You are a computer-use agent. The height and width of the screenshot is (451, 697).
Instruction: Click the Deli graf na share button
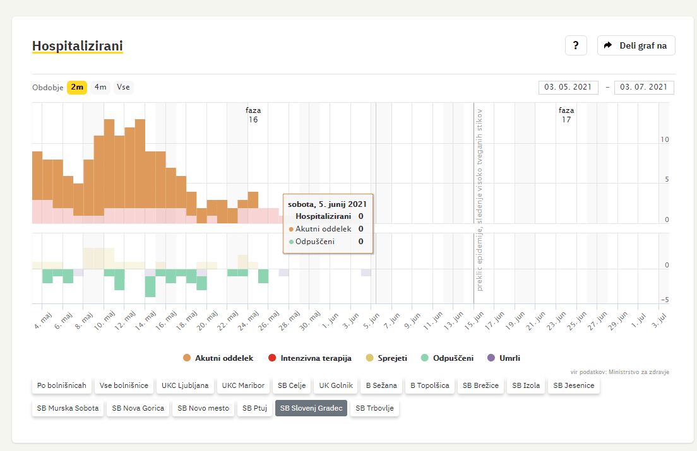pyautogui.click(x=636, y=45)
